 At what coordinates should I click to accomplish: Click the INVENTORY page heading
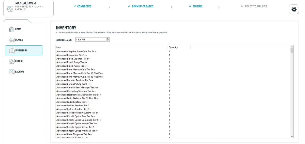[66, 28]
